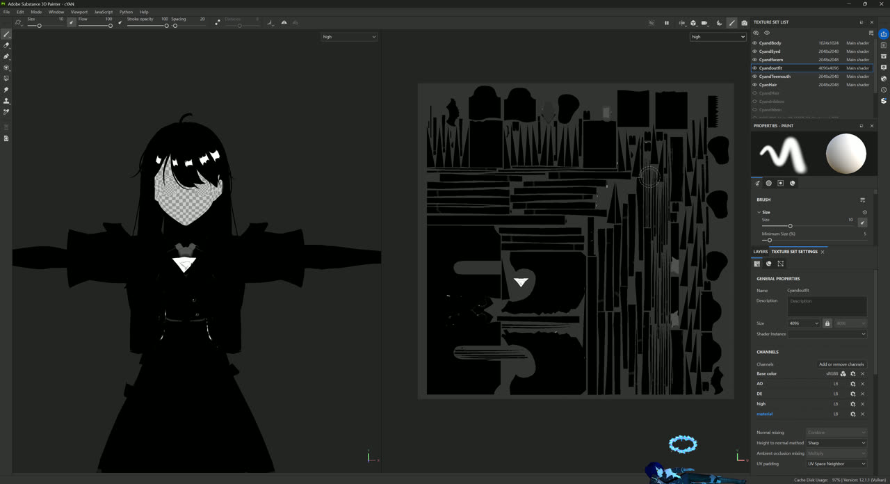890x484 pixels.
Task: Click the Add or remove channels button
Action: pos(841,364)
